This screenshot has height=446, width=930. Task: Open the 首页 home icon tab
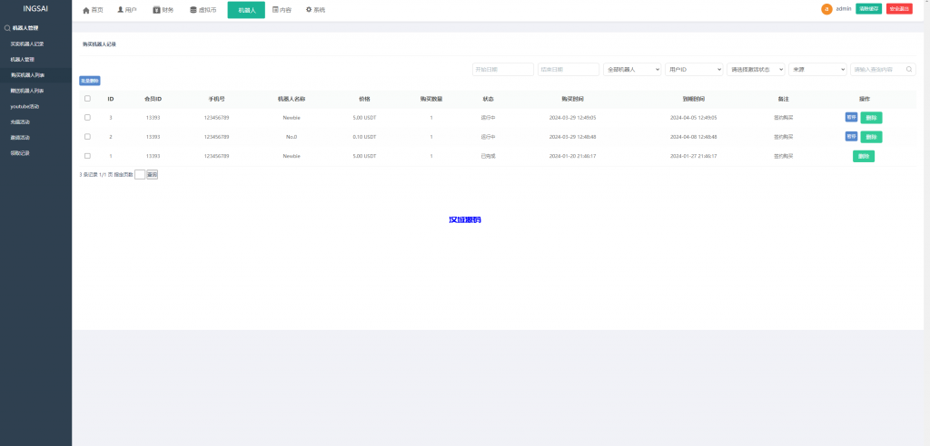click(93, 10)
